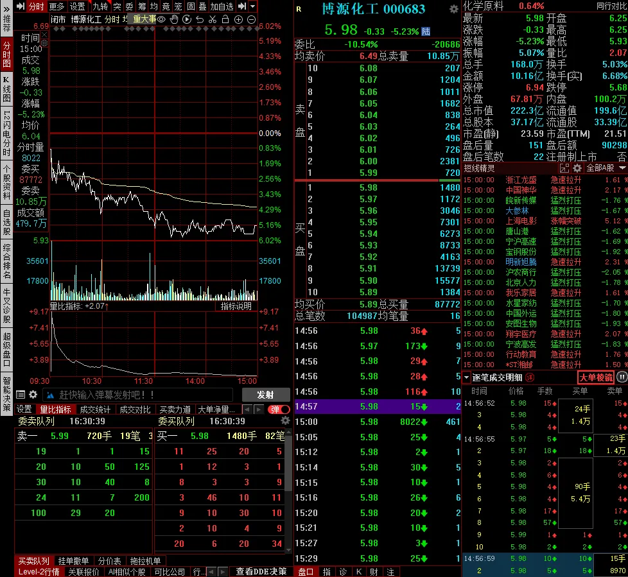The image size is (628, 577).
Task: Click the 指标说明 link
Action: pos(236,306)
